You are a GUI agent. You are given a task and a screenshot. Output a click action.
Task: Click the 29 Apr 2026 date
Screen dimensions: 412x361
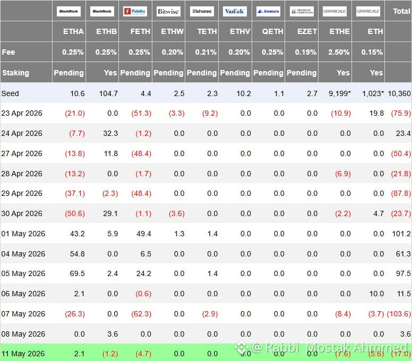coord(22,193)
